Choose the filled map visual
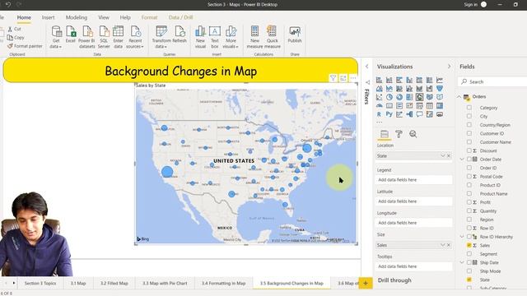This screenshot has height=296, width=527. point(430,97)
